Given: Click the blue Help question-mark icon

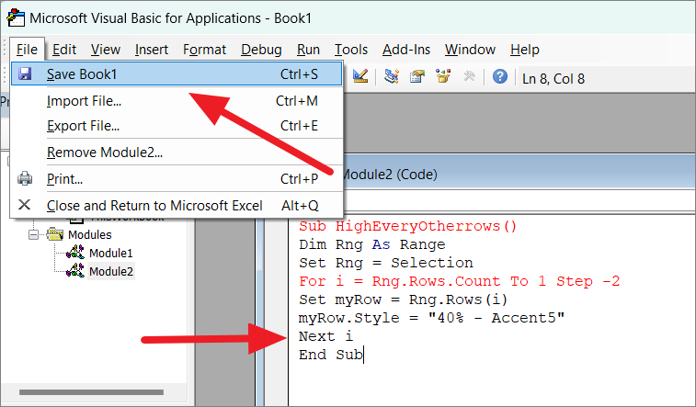Looking at the screenshot, I should point(500,76).
